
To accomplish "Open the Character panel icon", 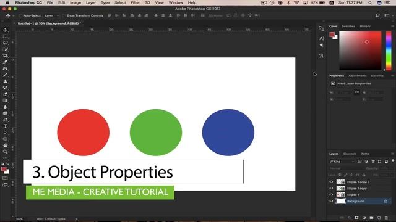I will [321, 38].
